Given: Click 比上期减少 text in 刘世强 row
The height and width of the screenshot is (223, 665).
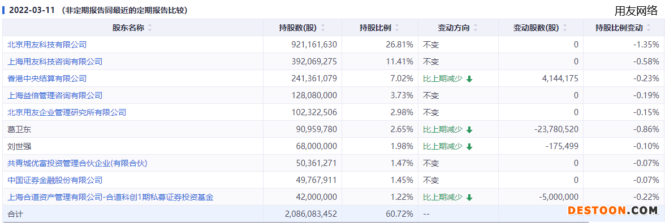Looking at the screenshot, I should click(x=443, y=146).
